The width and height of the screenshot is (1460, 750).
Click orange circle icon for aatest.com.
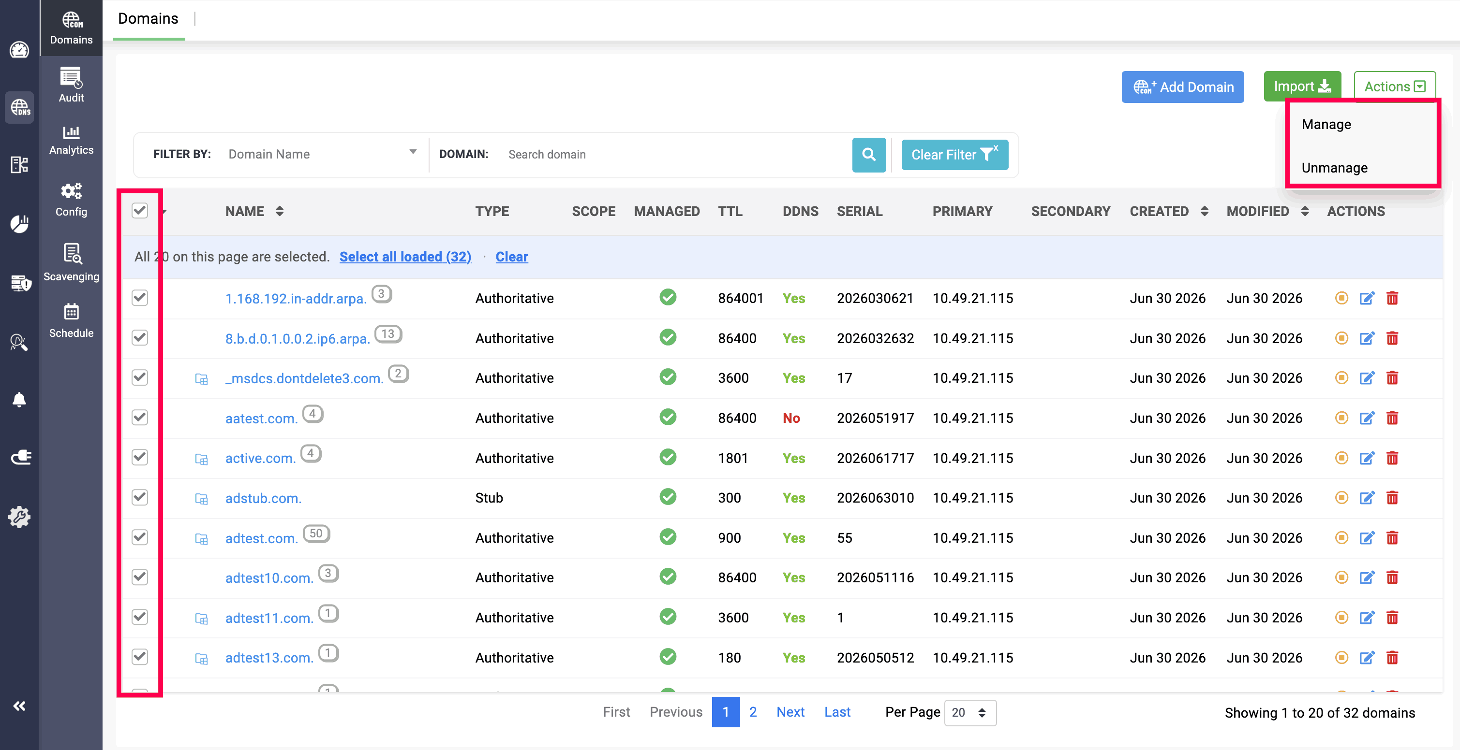[x=1341, y=418]
